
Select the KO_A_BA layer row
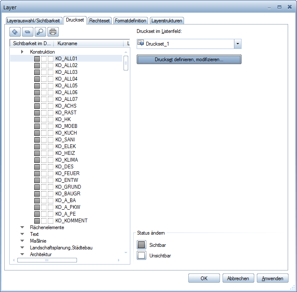coord(66,200)
